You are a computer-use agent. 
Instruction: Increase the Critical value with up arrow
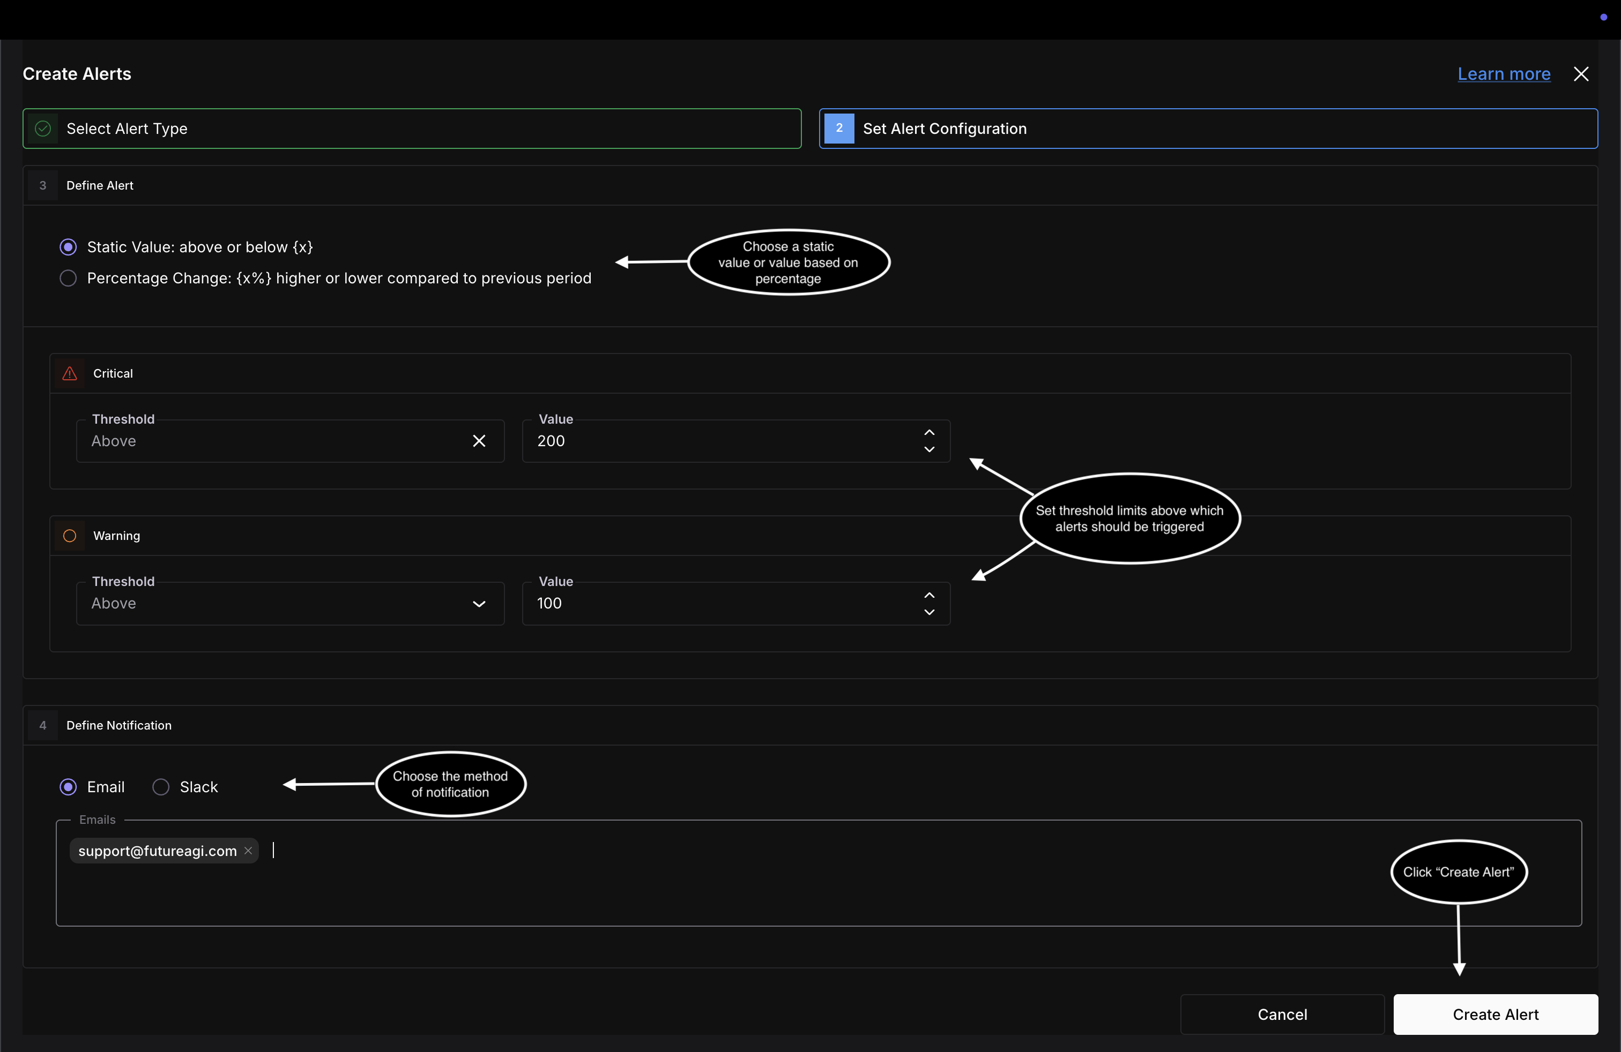point(929,433)
